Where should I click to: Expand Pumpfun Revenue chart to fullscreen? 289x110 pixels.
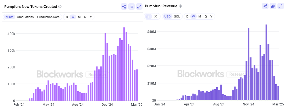[x=280, y=6]
